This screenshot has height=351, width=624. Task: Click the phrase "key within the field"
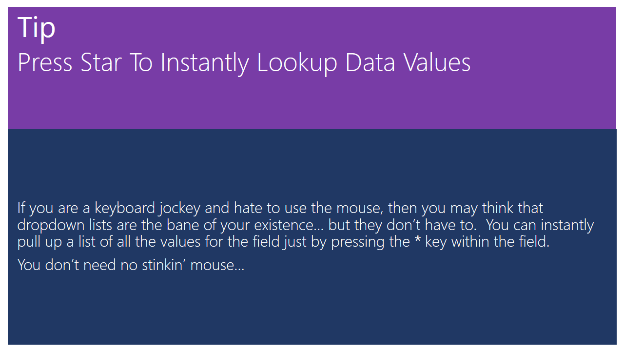tap(487, 242)
